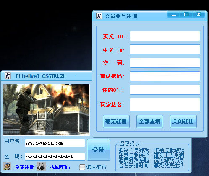Click the 温馨提示 heading
Image resolution: width=209 pixels, height=176 pixels.
(x=130, y=144)
